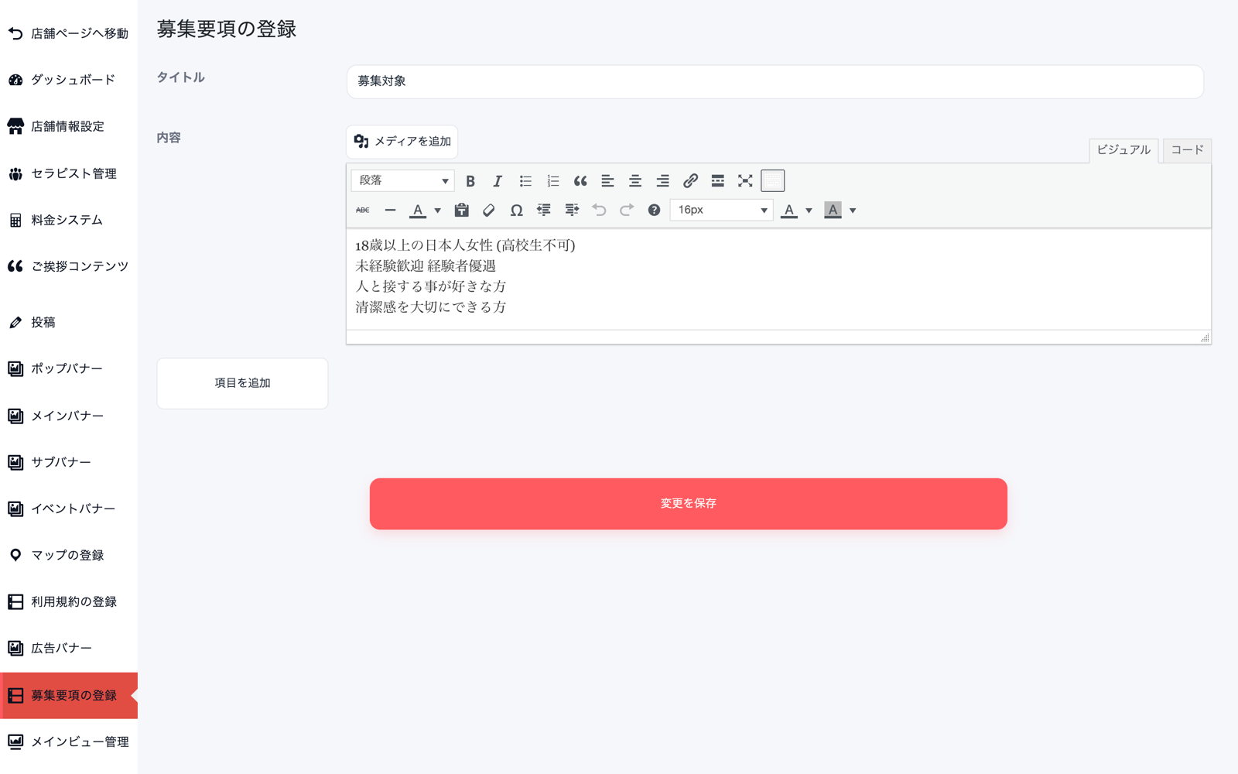Open ご挨拶コンテンツ in sidebar
This screenshot has width=1238, height=774.
point(69,266)
